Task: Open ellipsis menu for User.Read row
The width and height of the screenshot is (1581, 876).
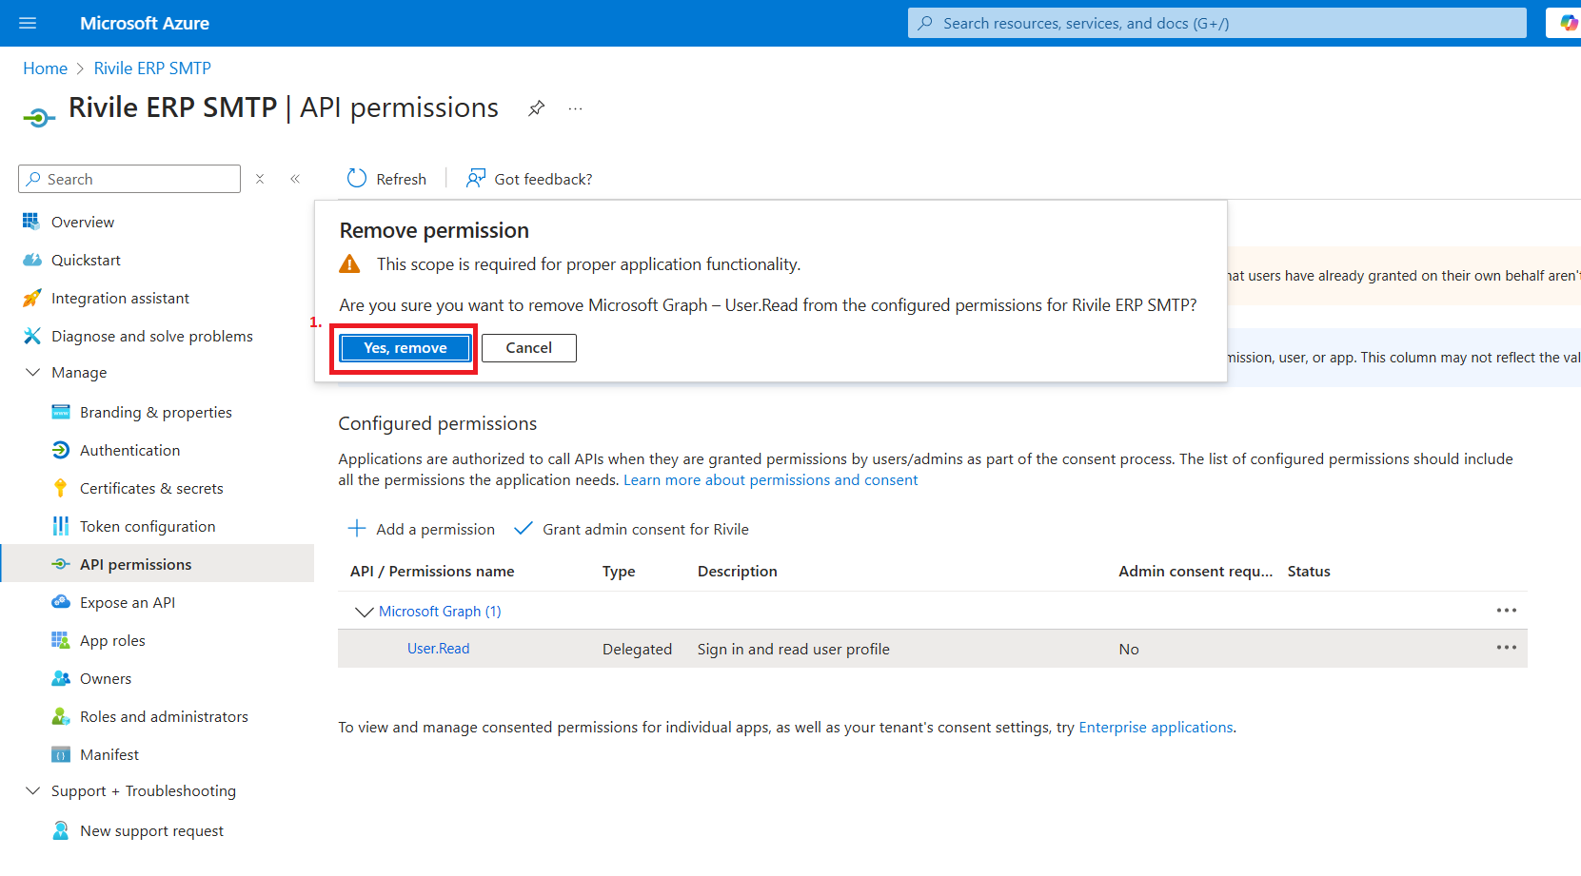Action: [x=1506, y=648]
